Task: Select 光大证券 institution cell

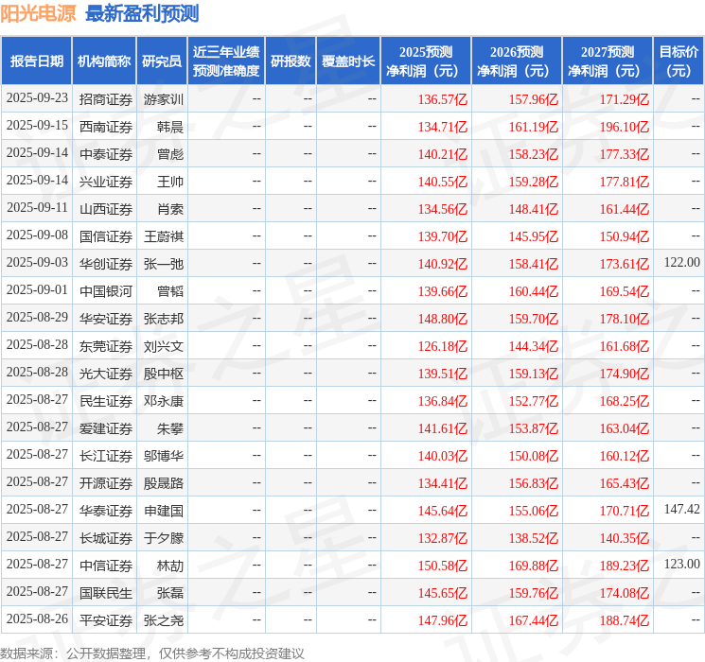Action: tap(106, 374)
